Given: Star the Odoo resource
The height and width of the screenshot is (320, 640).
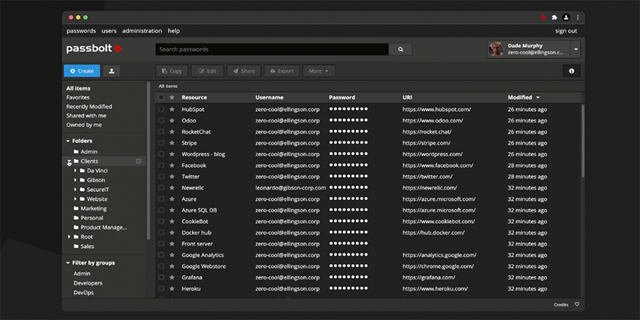Looking at the screenshot, I should tap(172, 121).
